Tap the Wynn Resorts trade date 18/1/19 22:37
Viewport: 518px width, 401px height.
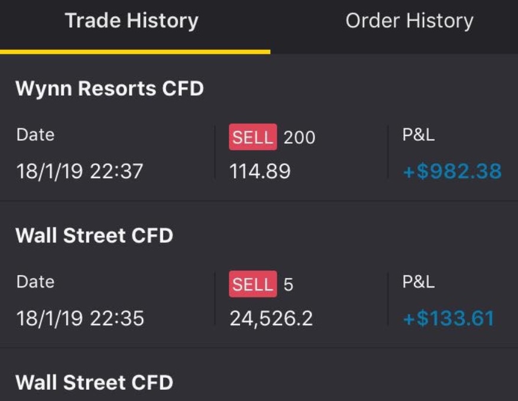click(80, 172)
